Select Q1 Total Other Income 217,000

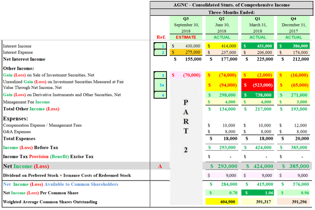[257, 109]
